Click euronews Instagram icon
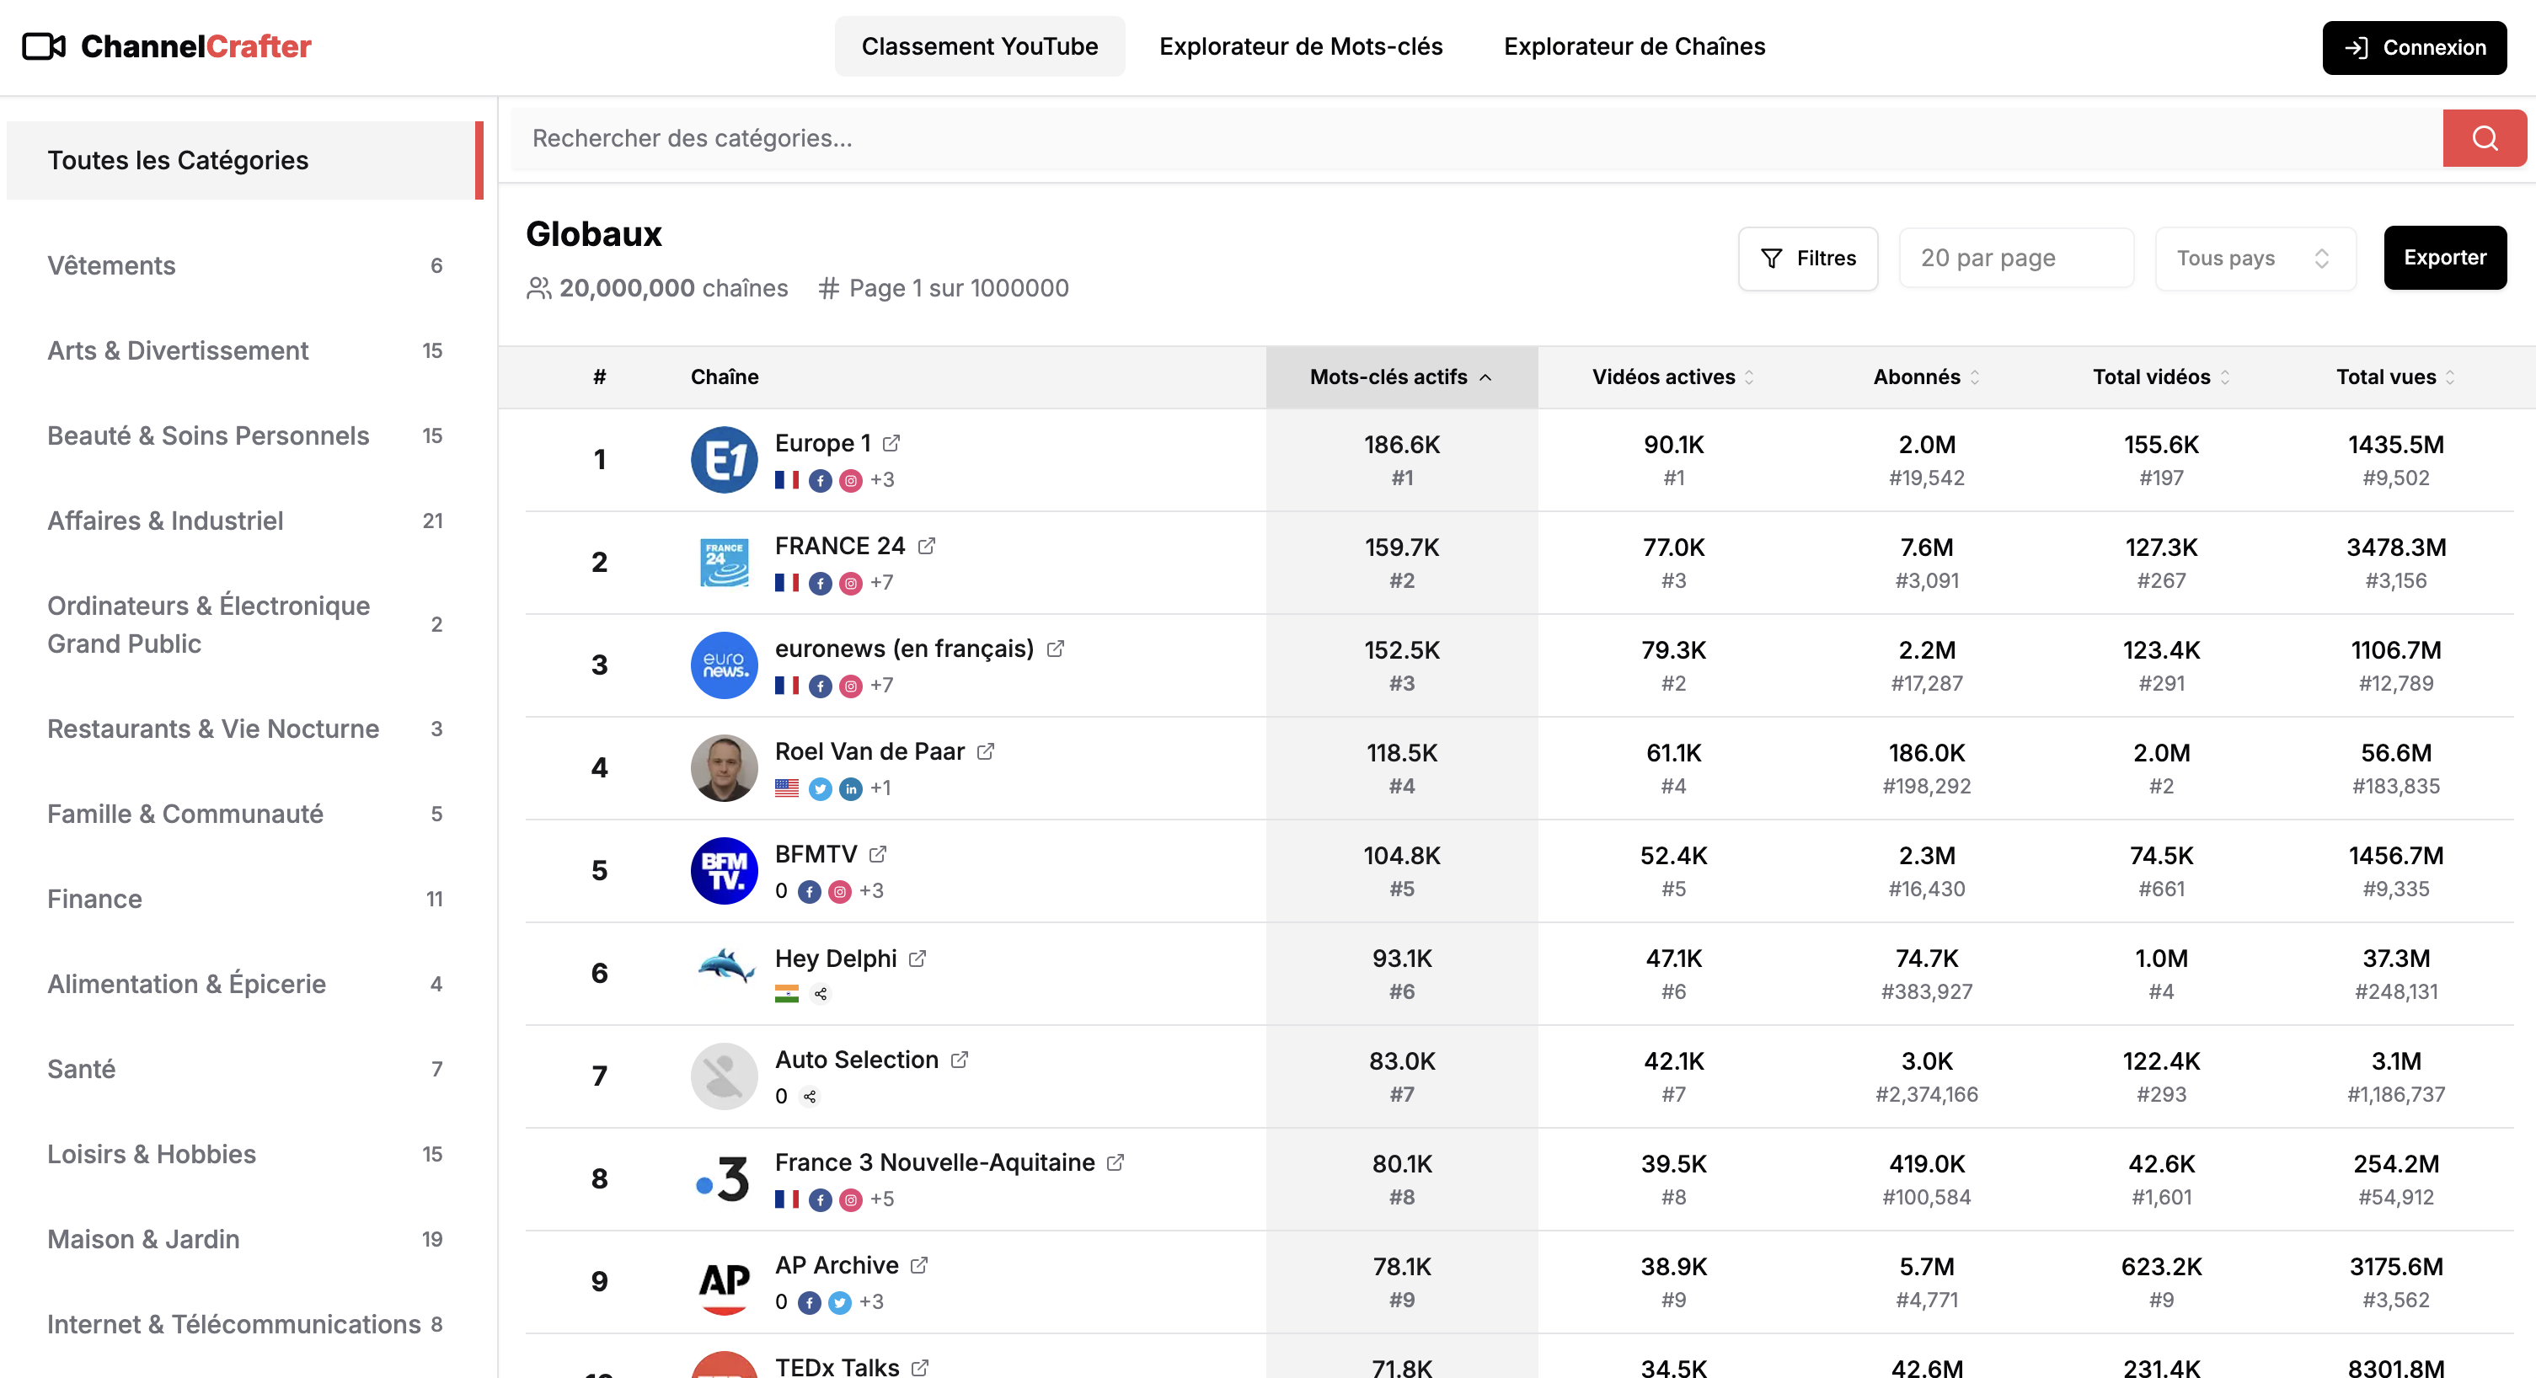 click(x=852, y=686)
